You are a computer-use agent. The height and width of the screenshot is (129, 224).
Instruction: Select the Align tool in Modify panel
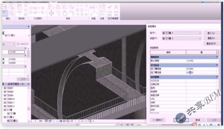(51, 7)
